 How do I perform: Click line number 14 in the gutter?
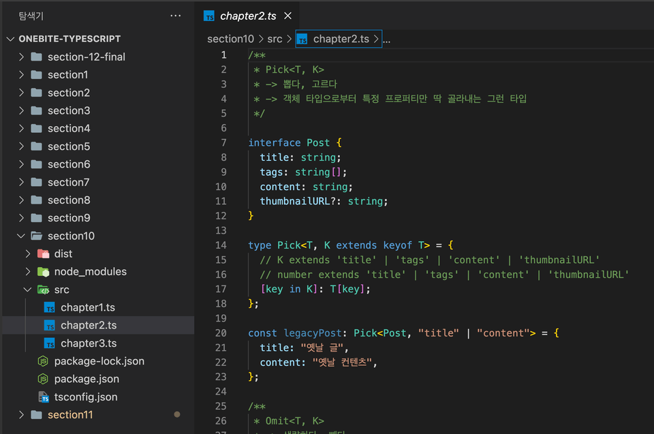pos(221,245)
